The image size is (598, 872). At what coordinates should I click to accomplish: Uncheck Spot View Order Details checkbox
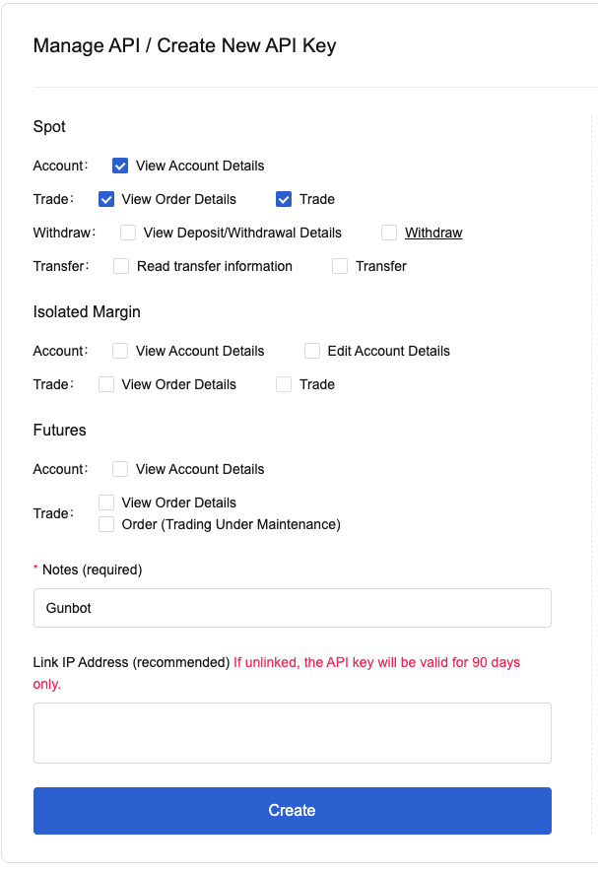(x=106, y=199)
